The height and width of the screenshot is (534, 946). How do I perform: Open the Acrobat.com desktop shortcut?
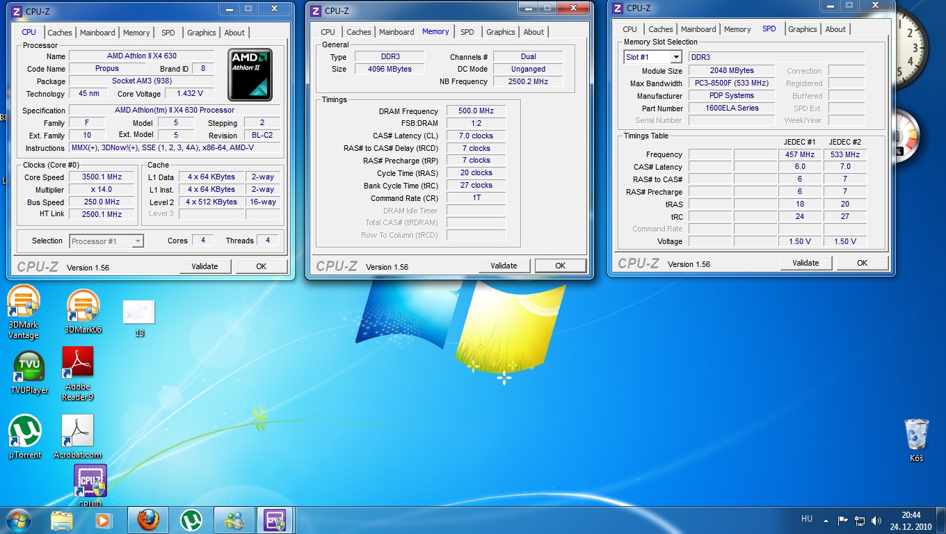click(x=78, y=437)
